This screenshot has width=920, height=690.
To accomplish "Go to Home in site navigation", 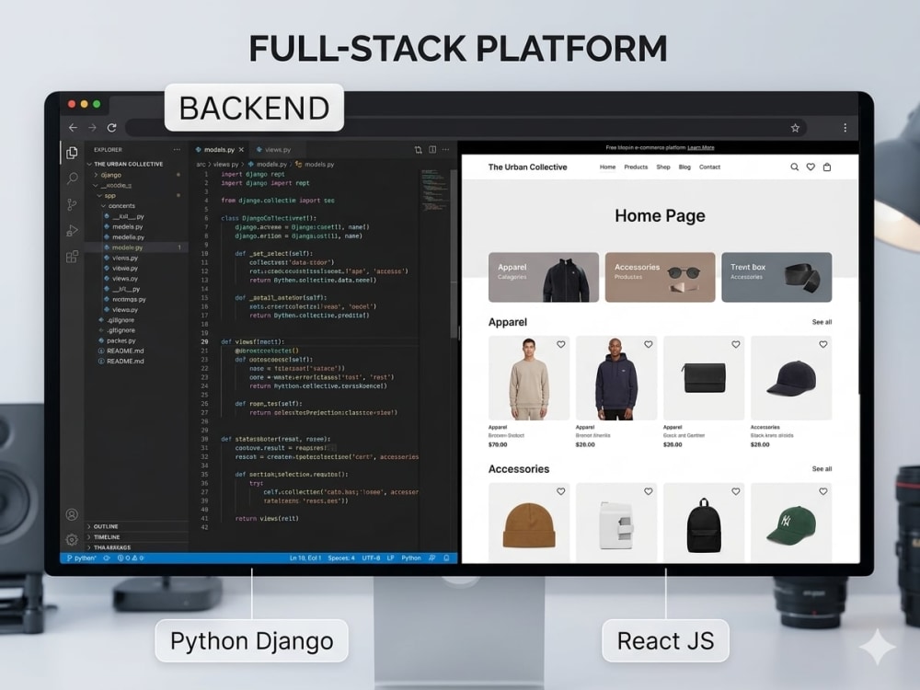I will pyautogui.click(x=607, y=167).
